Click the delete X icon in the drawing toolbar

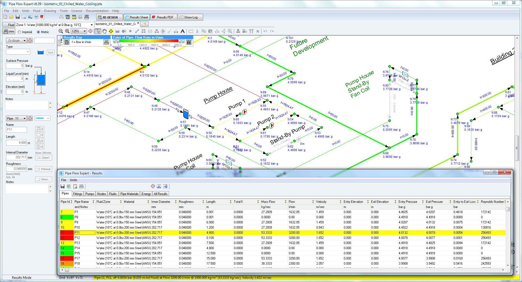(x=258, y=31)
